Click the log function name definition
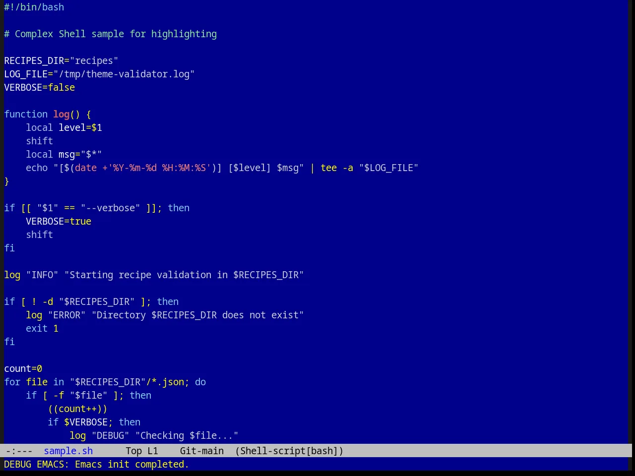Viewport: 635px width, 476px height. [x=62, y=114]
